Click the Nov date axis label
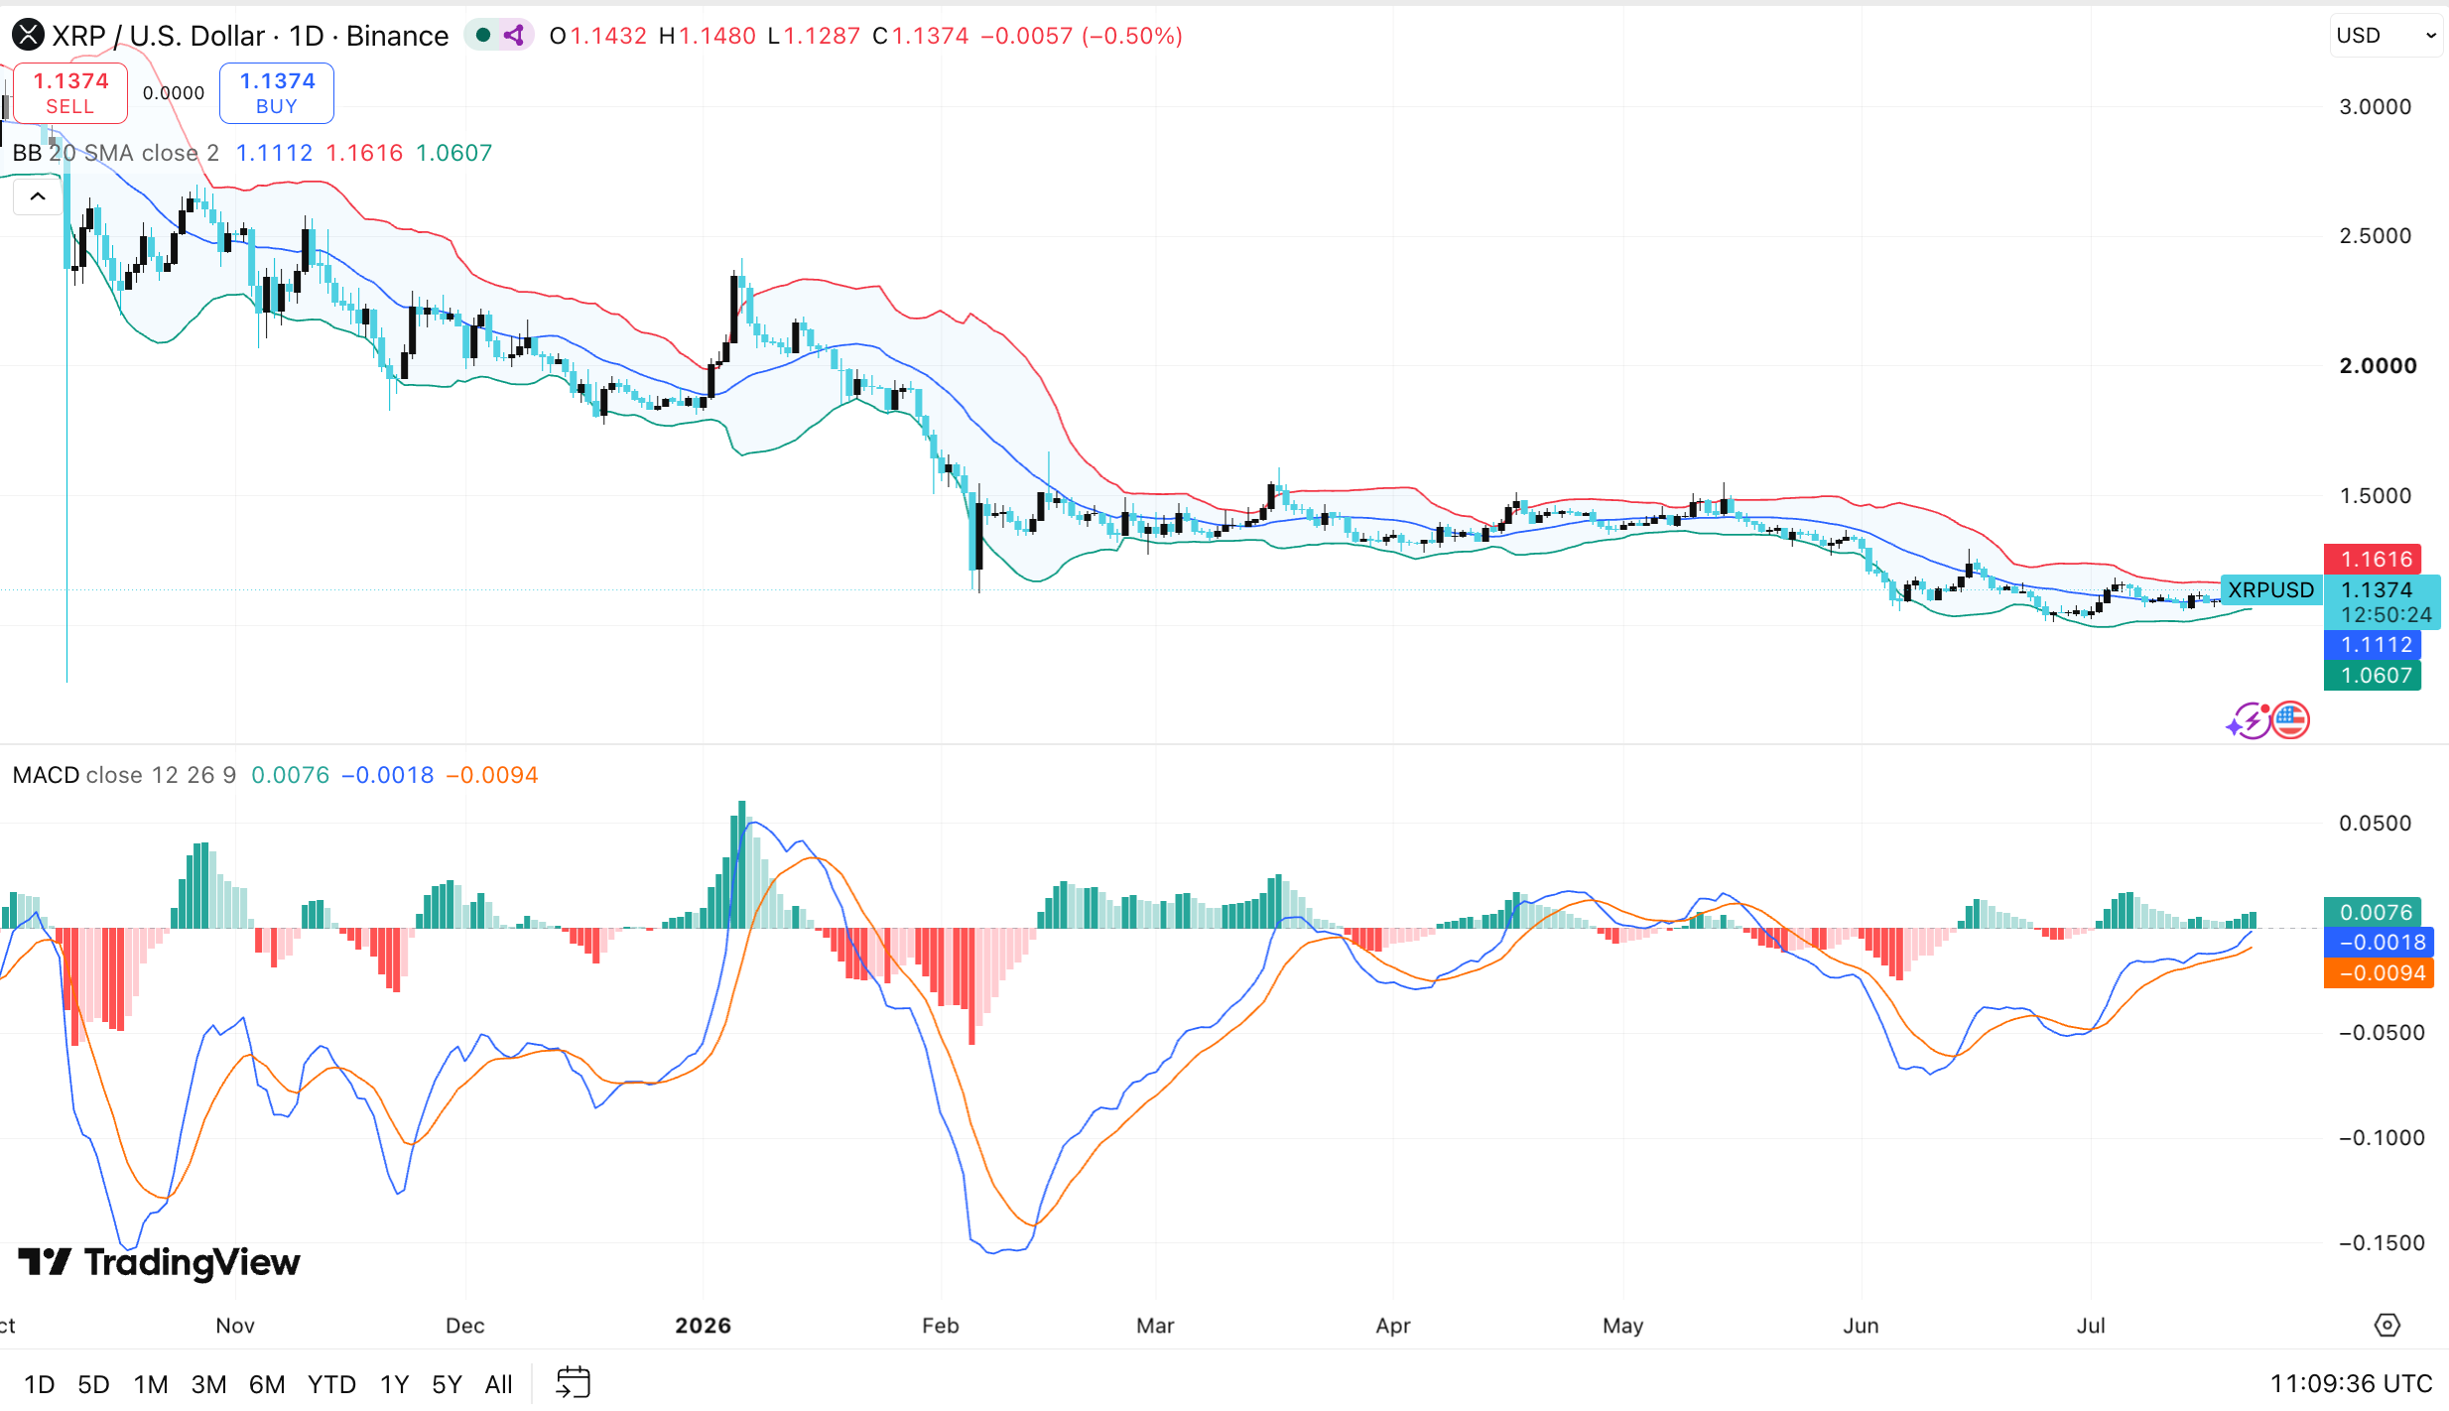Image resolution: width=2449 pixels, height=1411 pixels. coord(235,1325)
